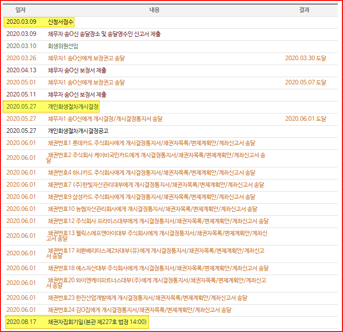Select the 신청서접수 entry
Image resolution: width=343 pixels, height=332 pixels.
tap(61, 22)
